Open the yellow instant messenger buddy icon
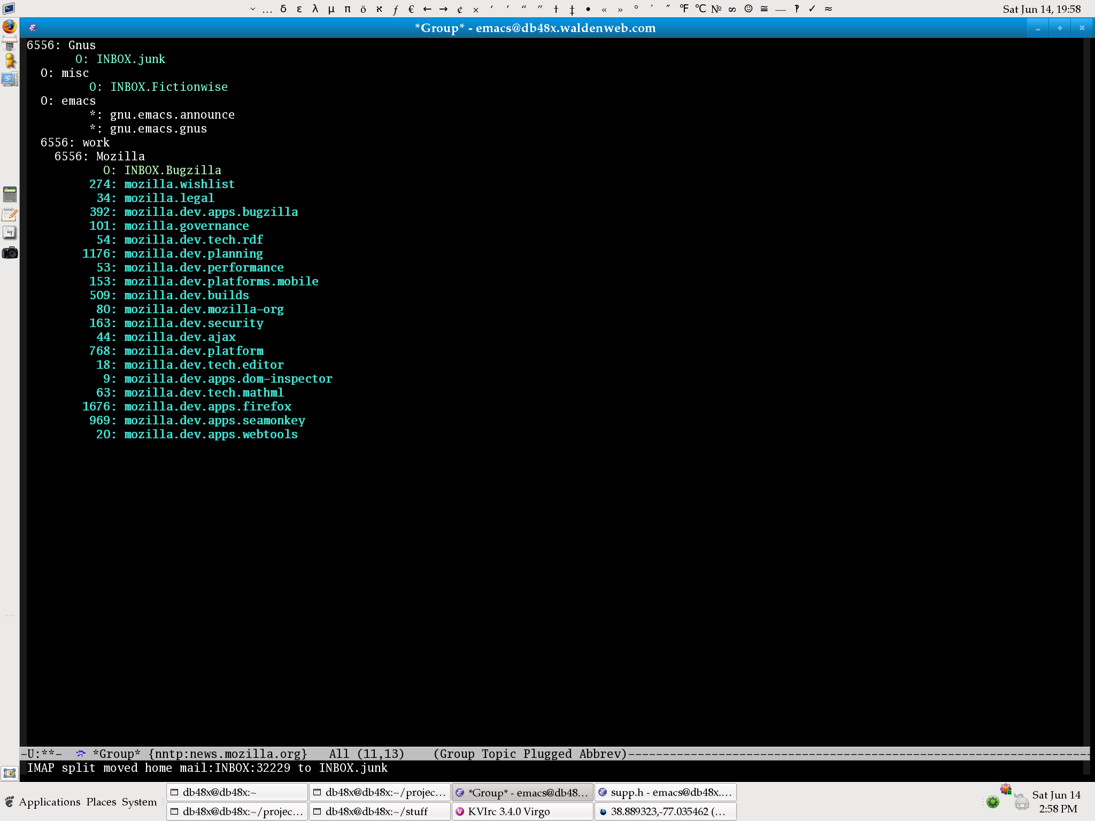 pyautogui.click(x=10, y=61)
